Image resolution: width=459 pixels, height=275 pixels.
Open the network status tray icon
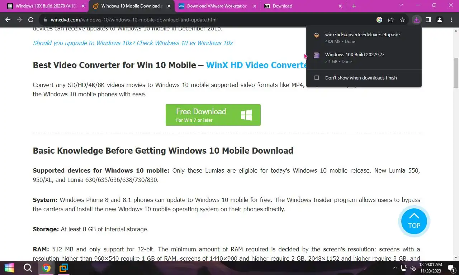pyautogui.click(x=404, y=268)
